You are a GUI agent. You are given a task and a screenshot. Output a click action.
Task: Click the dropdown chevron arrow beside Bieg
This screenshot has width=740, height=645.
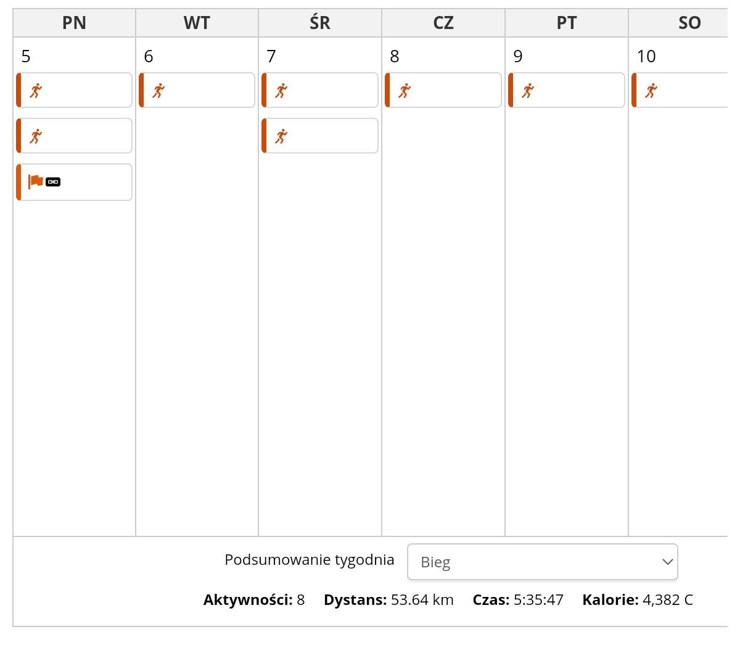click(667, 562)
